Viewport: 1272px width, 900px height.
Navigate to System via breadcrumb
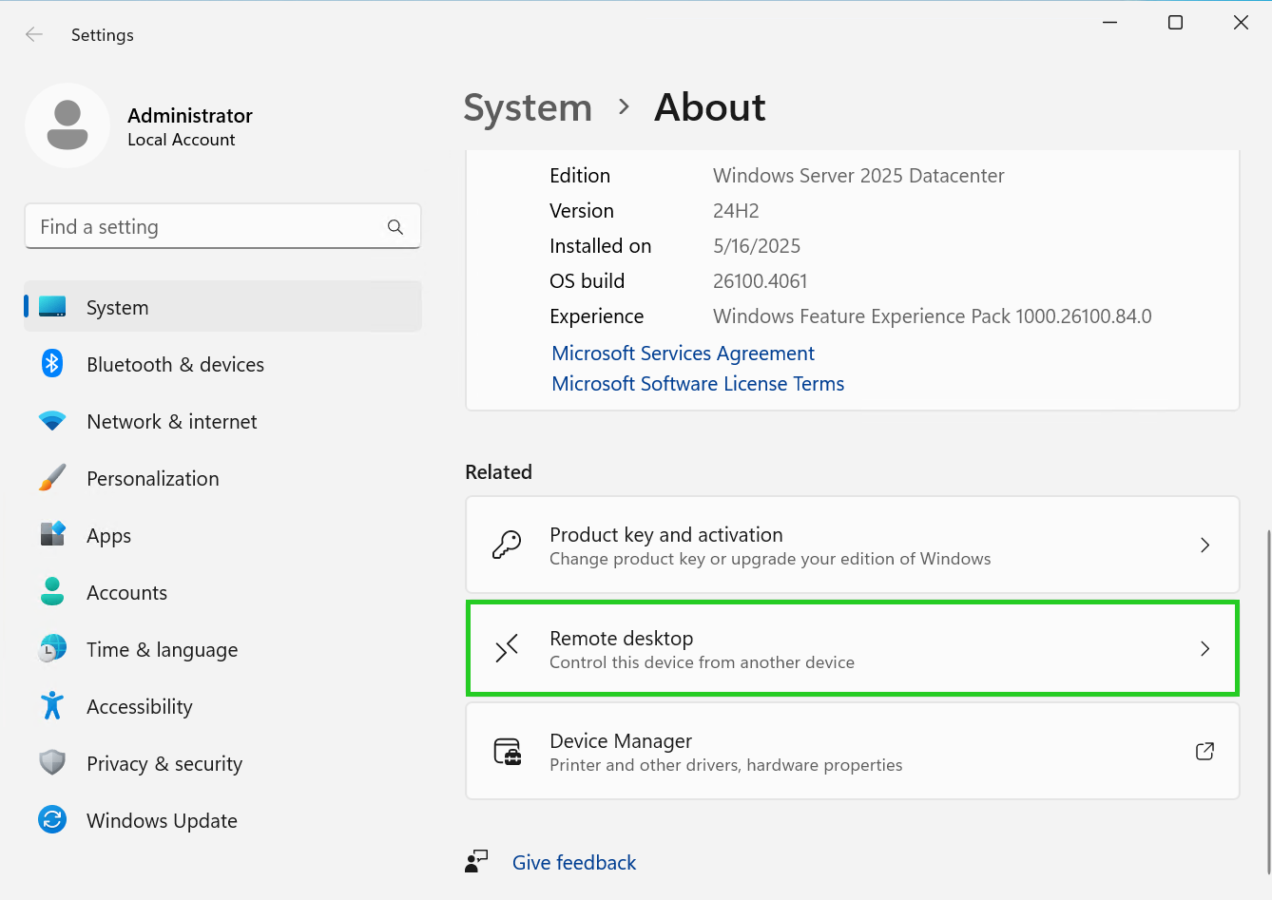tap(528, 107)
